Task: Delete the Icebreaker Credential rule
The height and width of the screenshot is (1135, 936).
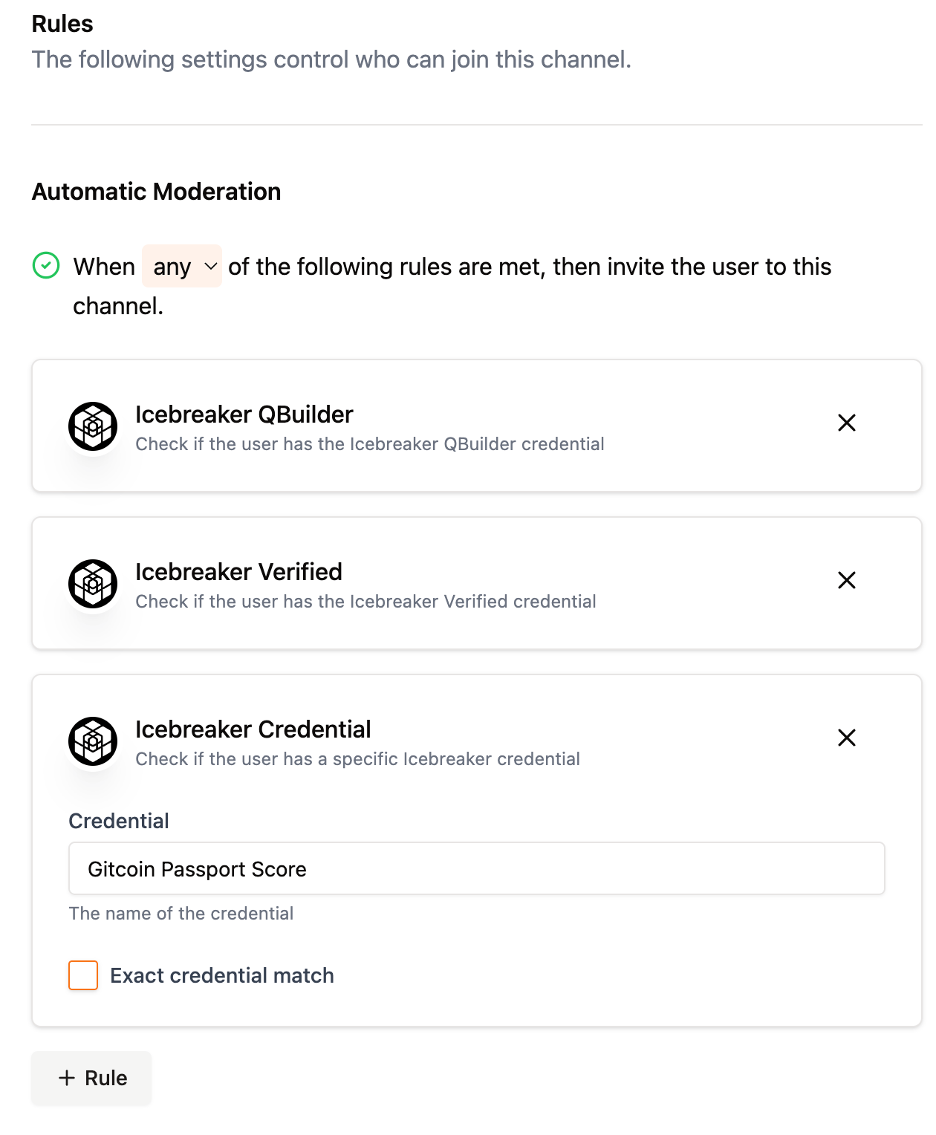Action: click(846, 738)
